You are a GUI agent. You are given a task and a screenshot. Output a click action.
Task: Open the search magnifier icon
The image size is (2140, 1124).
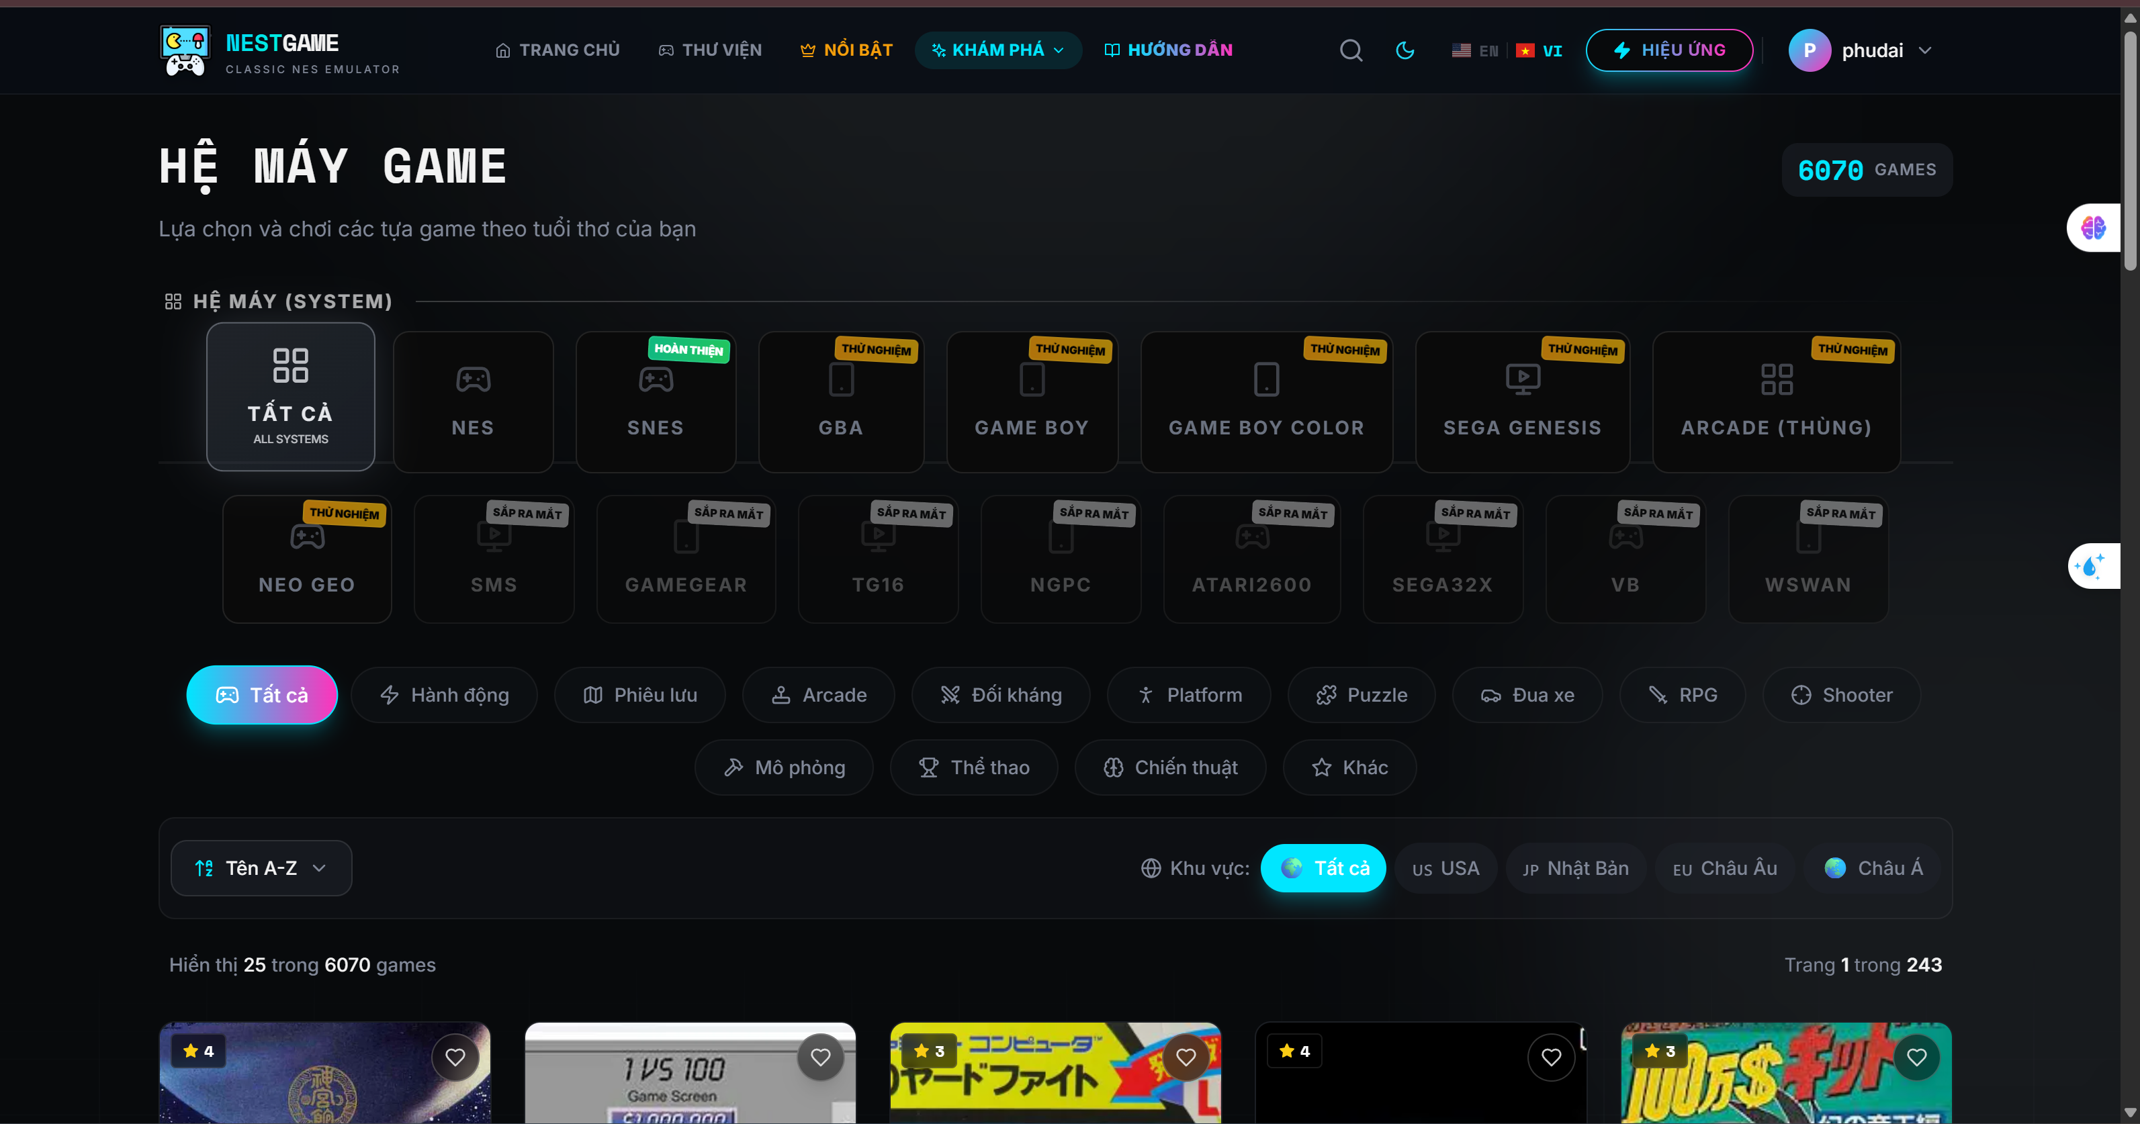[x=1351, y=50]
